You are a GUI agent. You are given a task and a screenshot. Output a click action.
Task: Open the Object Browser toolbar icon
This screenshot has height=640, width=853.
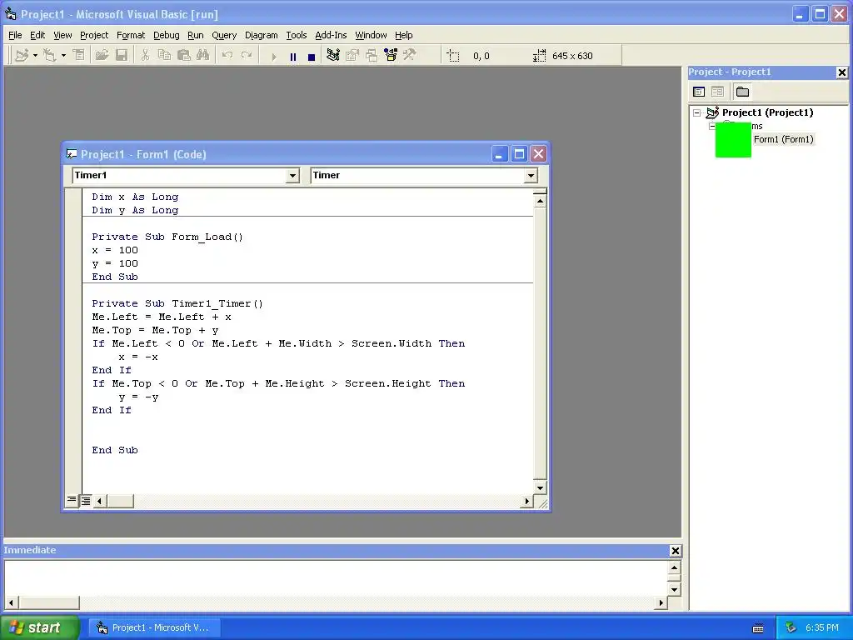coord(391,56)
